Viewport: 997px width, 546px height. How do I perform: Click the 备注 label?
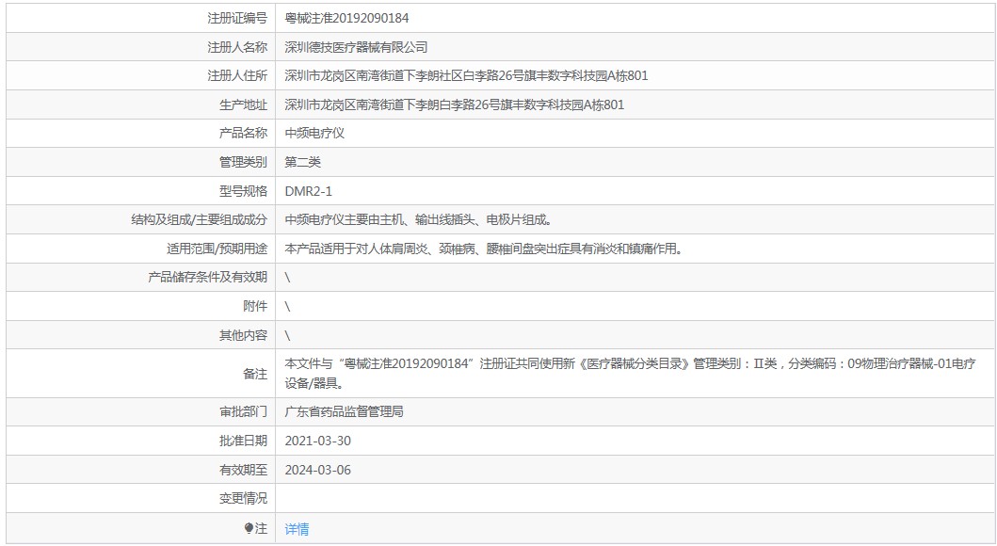[255, 374]
